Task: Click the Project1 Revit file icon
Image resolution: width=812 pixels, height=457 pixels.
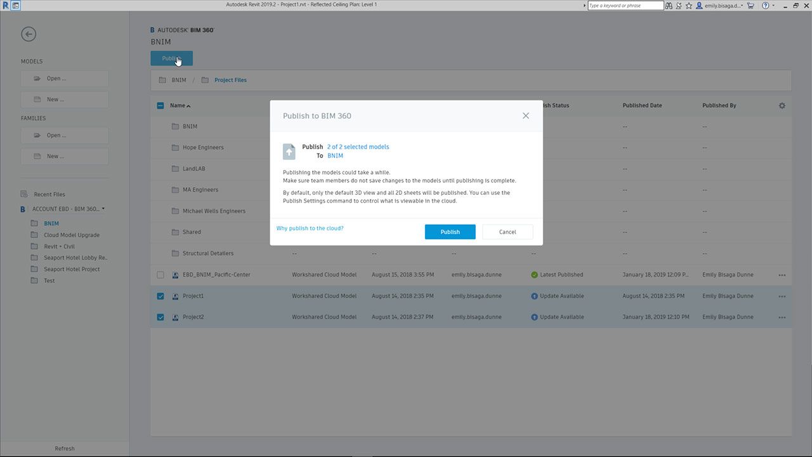Action: click(x=176, y=296)
